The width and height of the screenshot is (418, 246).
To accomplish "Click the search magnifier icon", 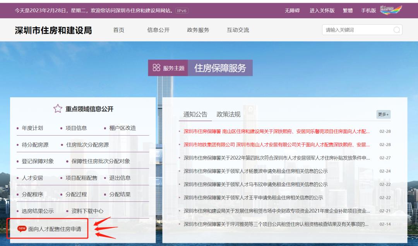I will tap(396, 29).
